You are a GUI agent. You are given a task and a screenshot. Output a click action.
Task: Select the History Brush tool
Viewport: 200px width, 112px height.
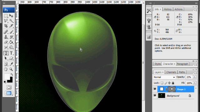tap(11, 37)
